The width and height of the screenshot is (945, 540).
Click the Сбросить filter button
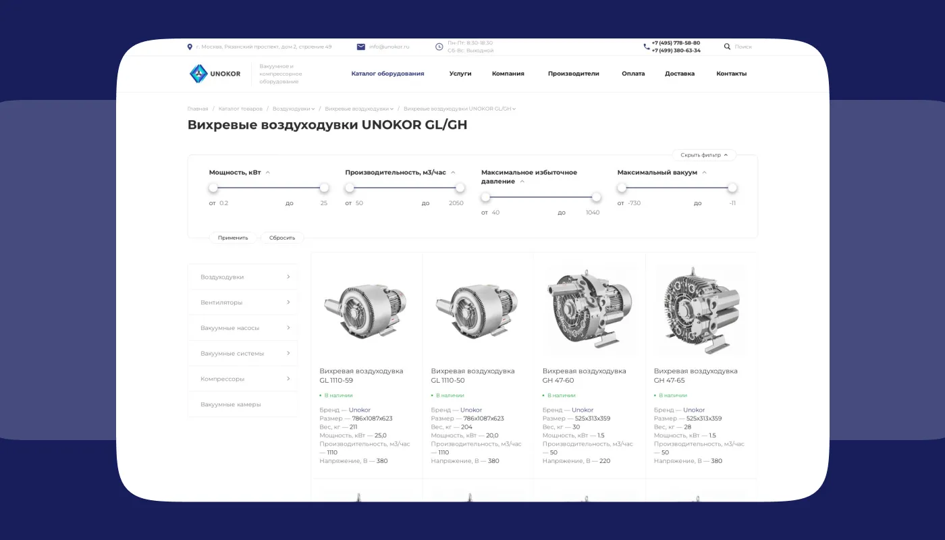[282, 238]
